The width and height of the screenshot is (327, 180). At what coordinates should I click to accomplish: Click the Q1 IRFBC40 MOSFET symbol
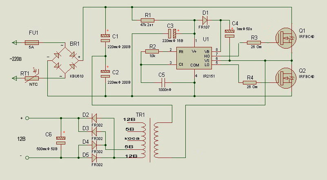[286, 38]
